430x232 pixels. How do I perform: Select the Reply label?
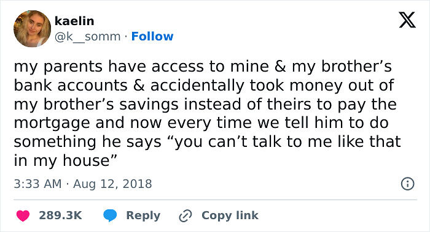[x=143, y=215]
